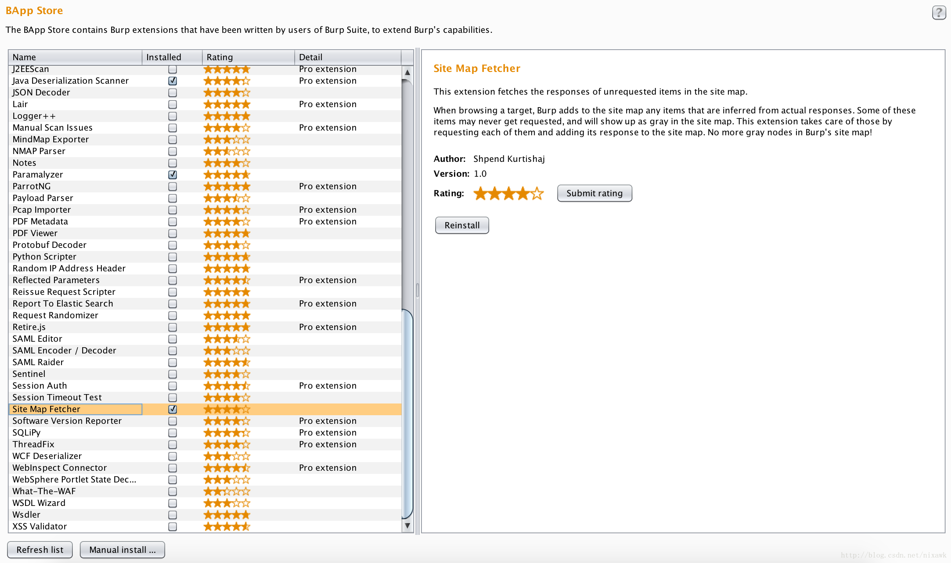Check the XSS Validator installed checkbox
The height and width of the screenshot is (563, 951).
click(x=173, y=527)
